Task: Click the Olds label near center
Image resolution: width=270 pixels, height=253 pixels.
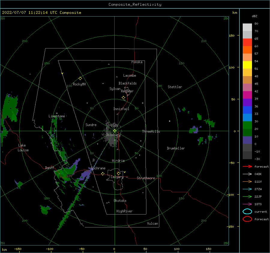Action: tap(114, 125)
